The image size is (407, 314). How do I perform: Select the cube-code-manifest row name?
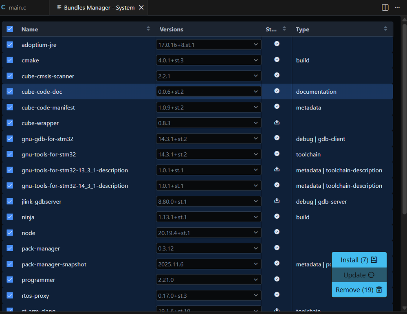click(x=48, y=108)
